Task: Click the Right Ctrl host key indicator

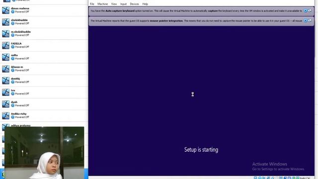Action: pyautogui.click(x=305, y=178)
